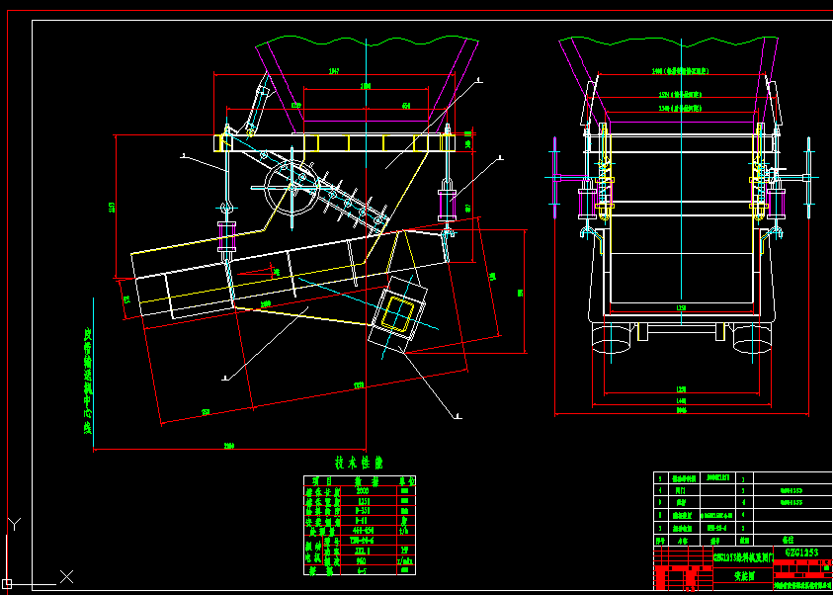Image resolution: width=833 pixels, height=595 pixels.
Task: Click the 960 value in the performance table
Action: (362, 560)
